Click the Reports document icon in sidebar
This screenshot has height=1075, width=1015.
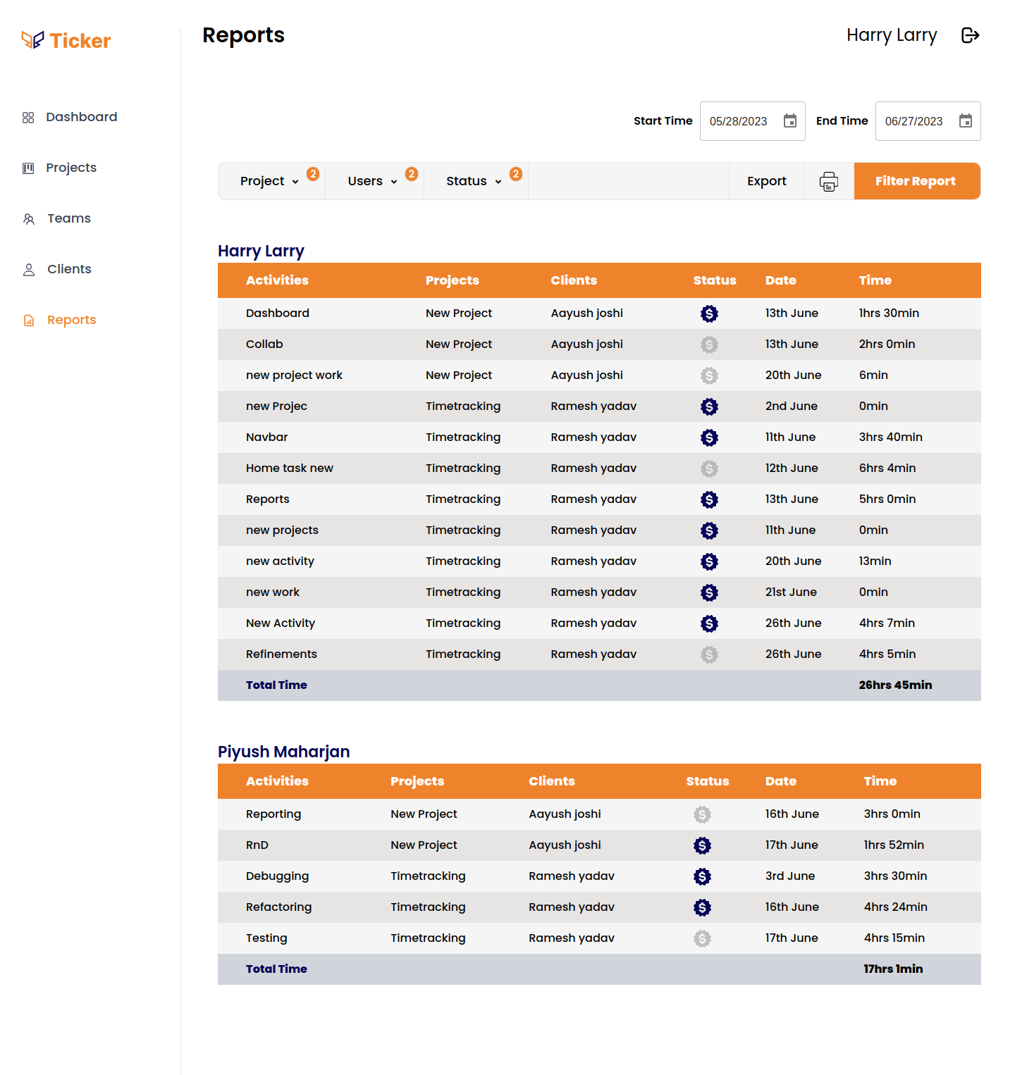click(x=29, y=321)
